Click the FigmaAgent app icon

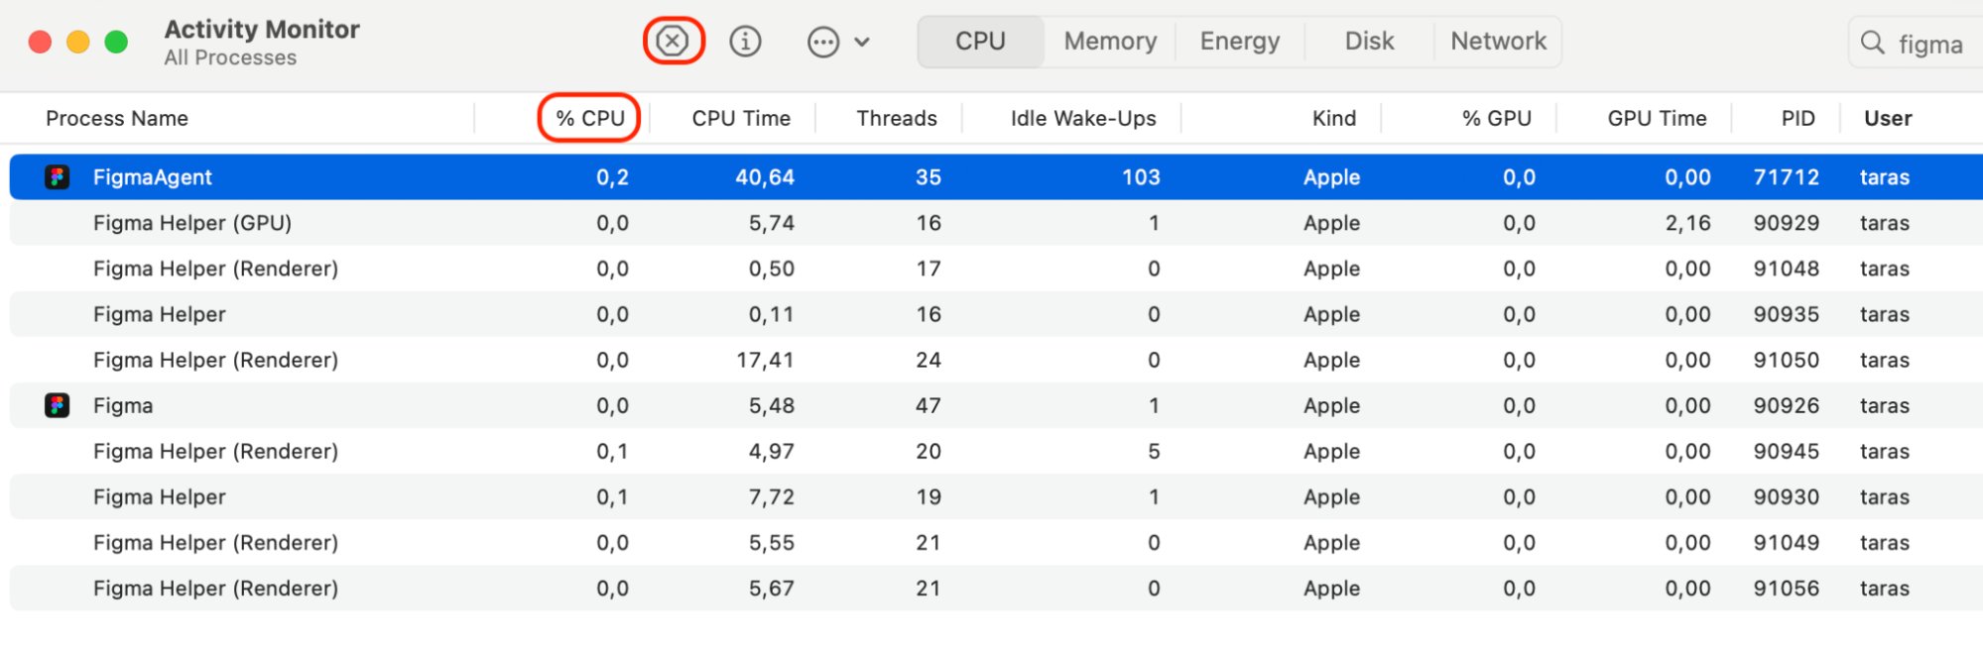(x=58, y=177)
